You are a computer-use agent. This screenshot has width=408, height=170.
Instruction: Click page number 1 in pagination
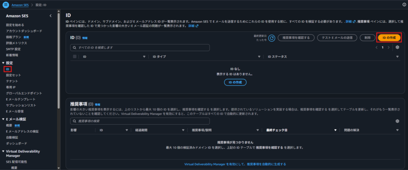click(382, 47)
